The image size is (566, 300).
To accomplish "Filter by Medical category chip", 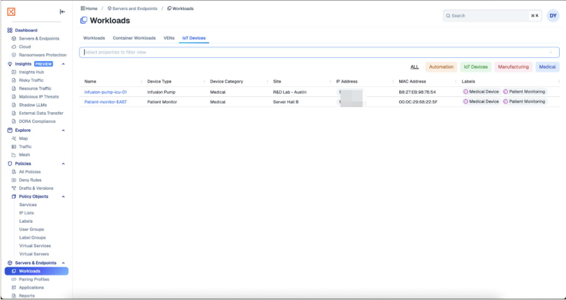I will (x=547, y=67).
